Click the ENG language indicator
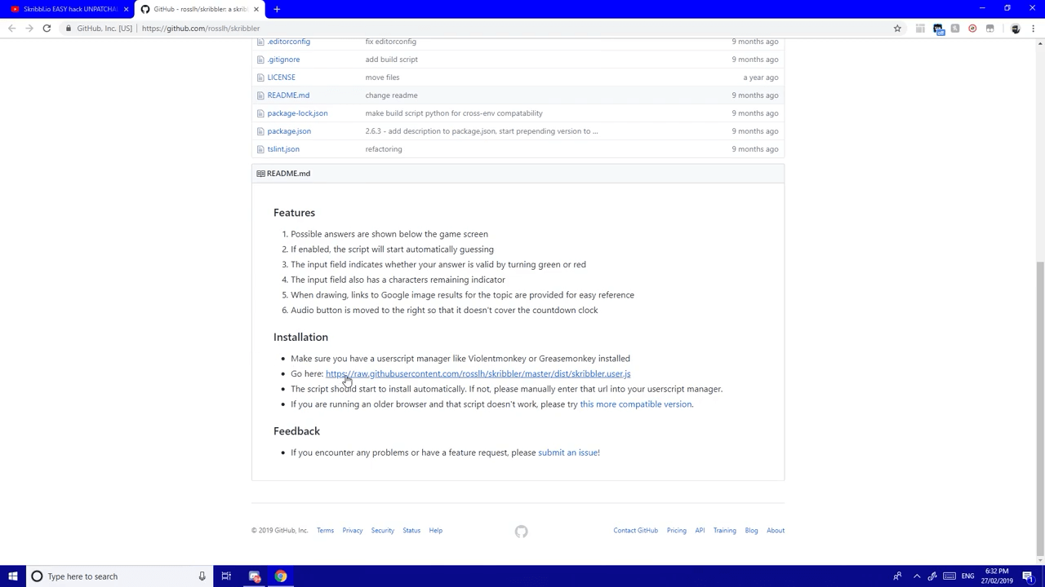The width and height of the screenshot is (1045, 587). point(967,576)
